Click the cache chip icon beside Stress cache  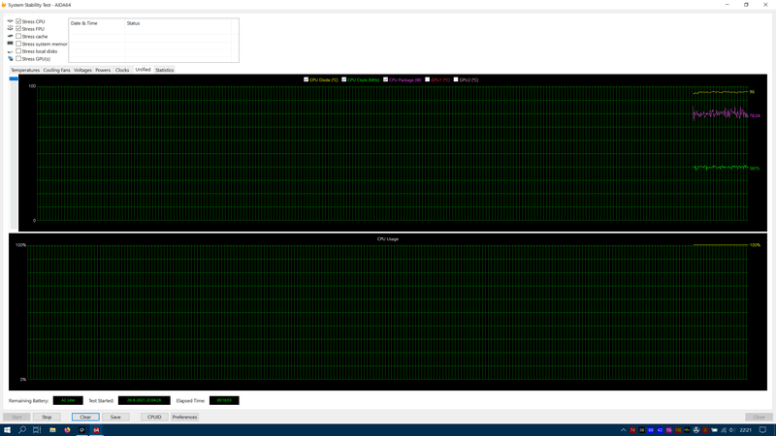(x=11, y=36)
